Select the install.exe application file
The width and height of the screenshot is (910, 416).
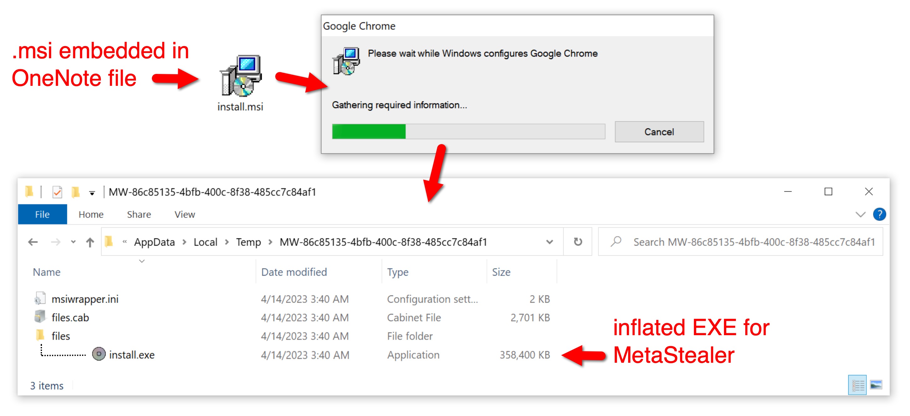pyautogui.click(x=132, y=355)
